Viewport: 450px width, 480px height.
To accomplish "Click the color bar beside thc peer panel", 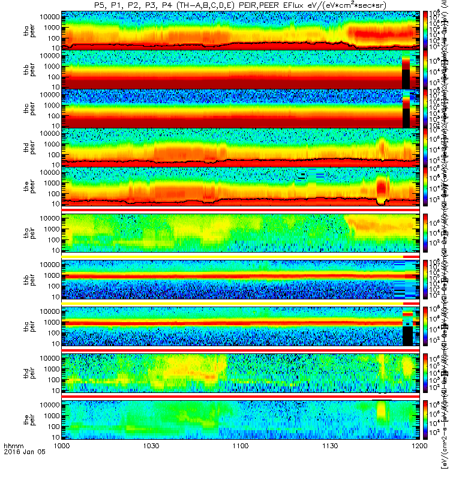I will [425, 109].
